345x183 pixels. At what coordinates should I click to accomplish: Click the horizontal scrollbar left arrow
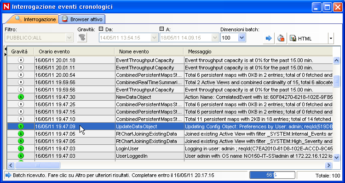(x=11, y=165)
